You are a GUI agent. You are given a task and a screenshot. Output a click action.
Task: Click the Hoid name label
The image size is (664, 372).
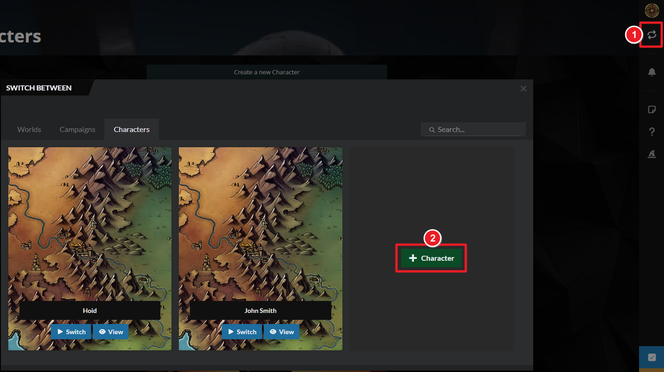click(90, 311)
